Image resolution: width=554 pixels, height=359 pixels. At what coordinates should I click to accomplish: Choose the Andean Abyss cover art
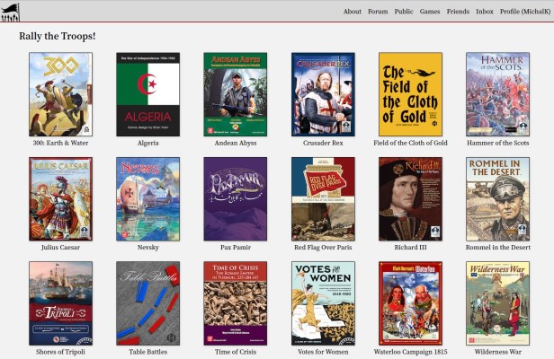[x=236, y=94]
